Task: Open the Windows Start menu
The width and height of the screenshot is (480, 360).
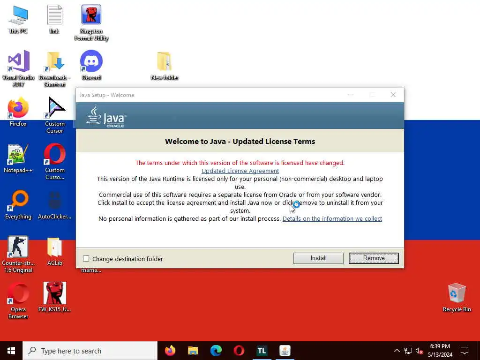Action: click(x=11, y=351)
